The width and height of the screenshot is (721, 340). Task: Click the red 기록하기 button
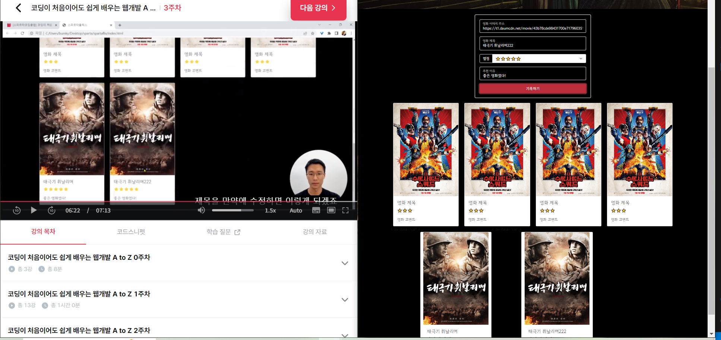click(x=532, y=89)
